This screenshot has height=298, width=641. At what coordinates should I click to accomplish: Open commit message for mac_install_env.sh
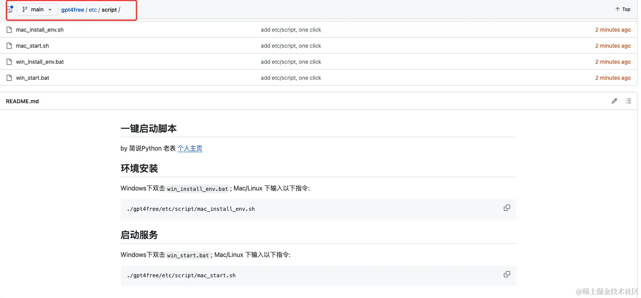(x=291, y=30)
